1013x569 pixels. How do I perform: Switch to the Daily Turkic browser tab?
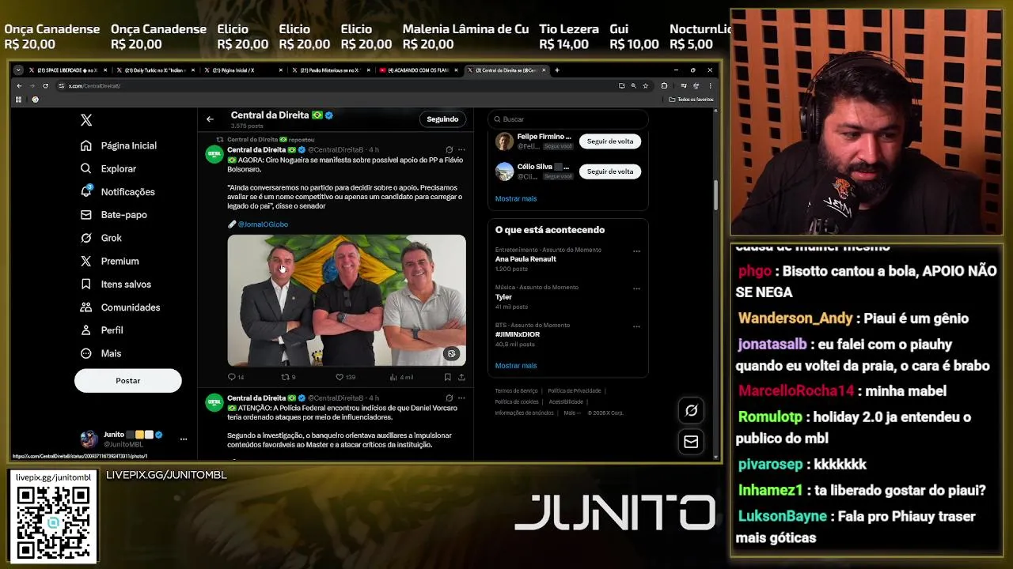tap(154, 70)
